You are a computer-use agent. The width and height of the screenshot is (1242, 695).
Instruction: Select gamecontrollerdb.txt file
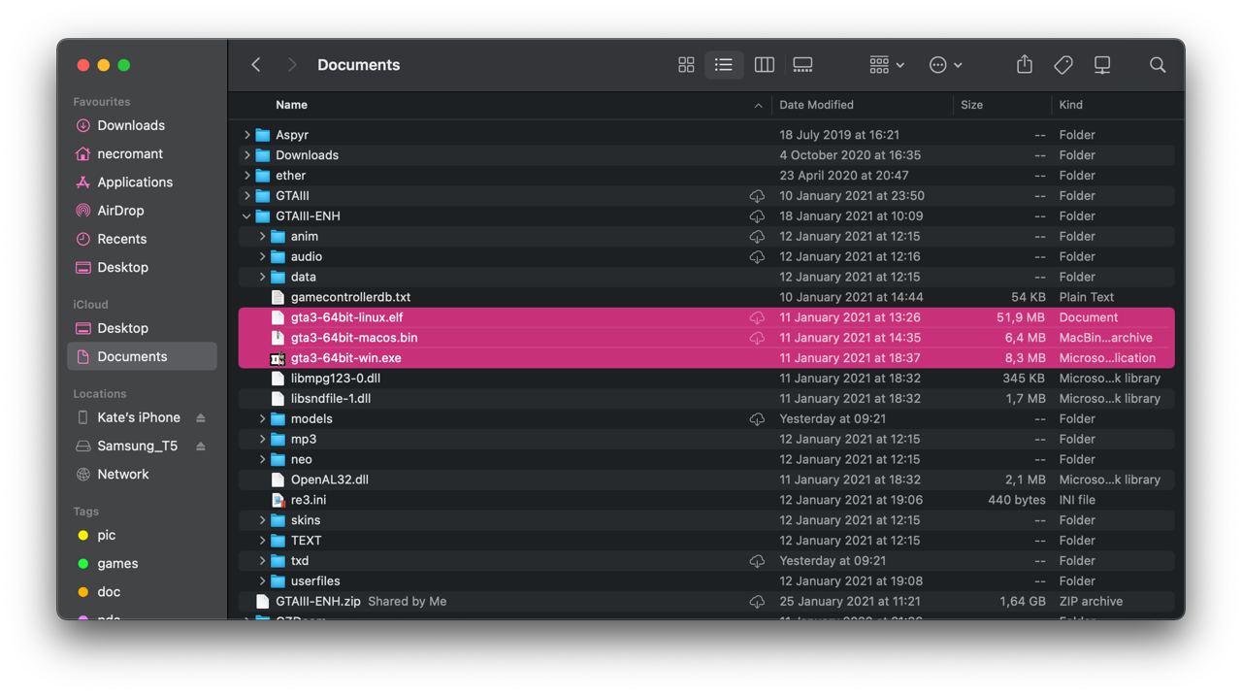click(x=706, y=297)
